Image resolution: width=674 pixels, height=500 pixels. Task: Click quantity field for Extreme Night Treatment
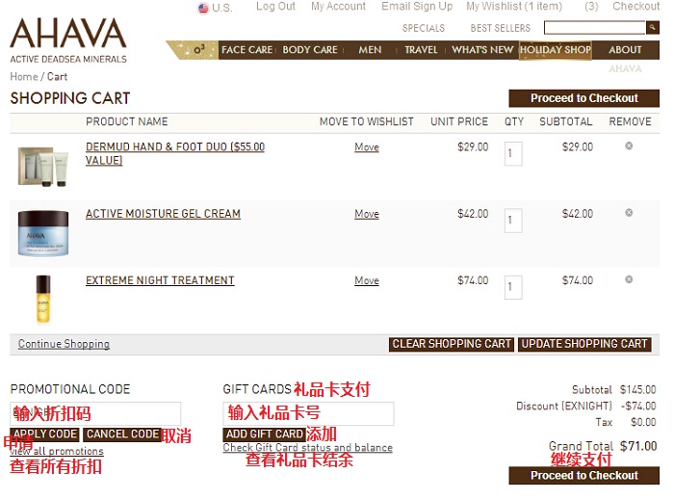pos(513,287)
